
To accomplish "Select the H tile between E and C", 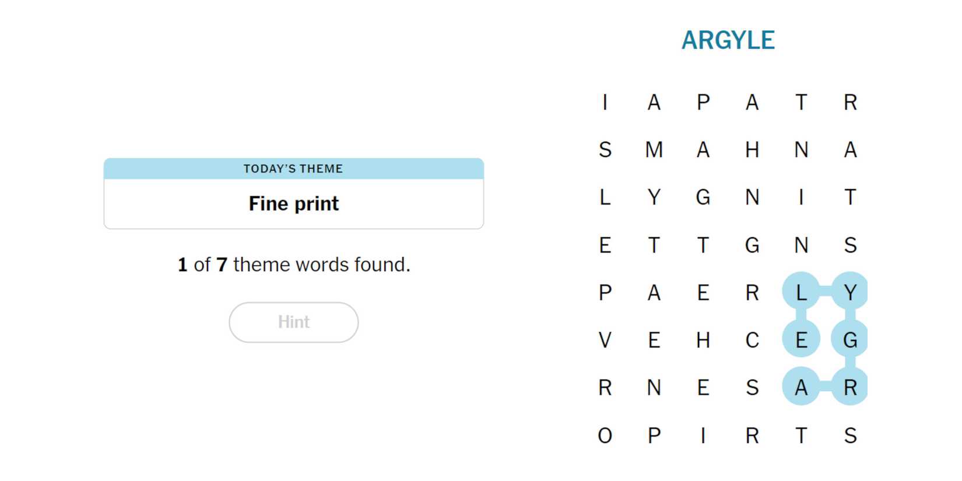I will click(703, 340).
